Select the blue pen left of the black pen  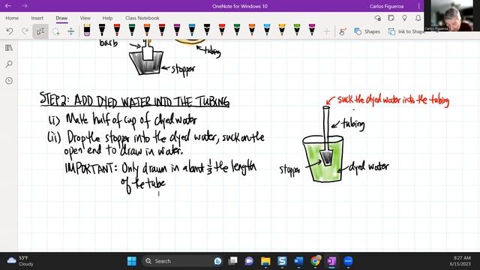click(192, 30)
